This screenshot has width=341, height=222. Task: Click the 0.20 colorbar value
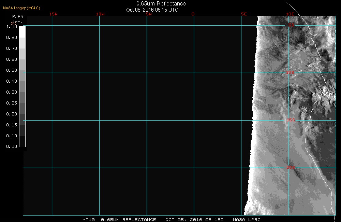coord(12,114)
